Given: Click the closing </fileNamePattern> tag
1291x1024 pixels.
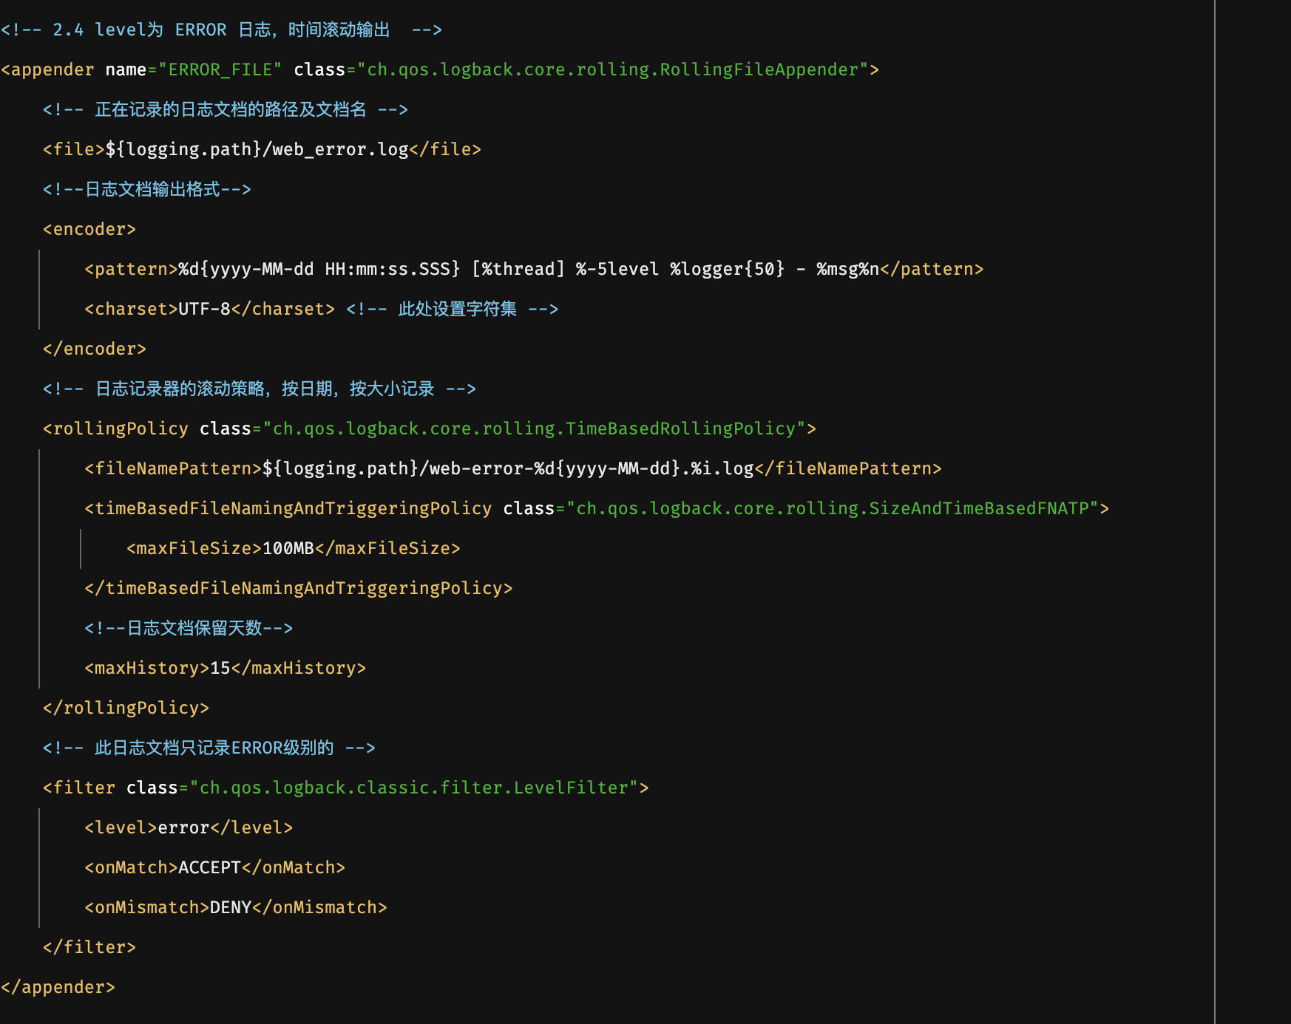Looking at the screenshot, I should pyautogui.click(x=848, y=468).
